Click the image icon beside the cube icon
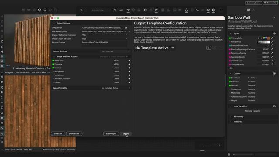The image size is (279, 157). 45,10
